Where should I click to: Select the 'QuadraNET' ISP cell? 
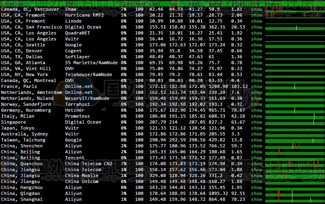click(x=77, y=33)
